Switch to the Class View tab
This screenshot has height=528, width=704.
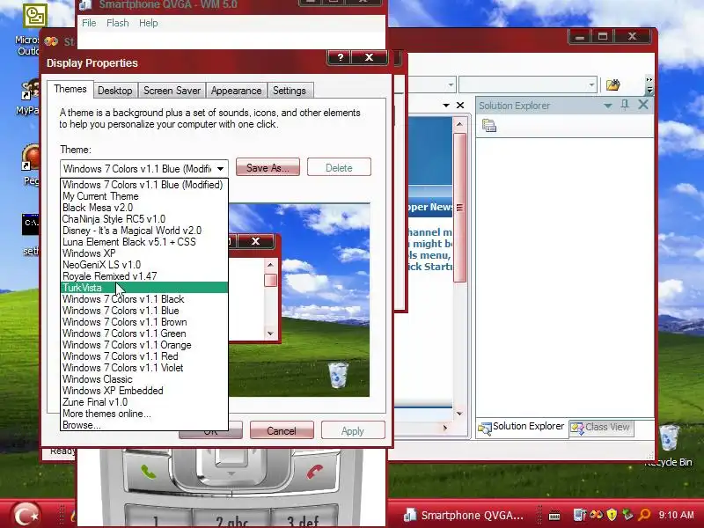[x=601, y=427]
